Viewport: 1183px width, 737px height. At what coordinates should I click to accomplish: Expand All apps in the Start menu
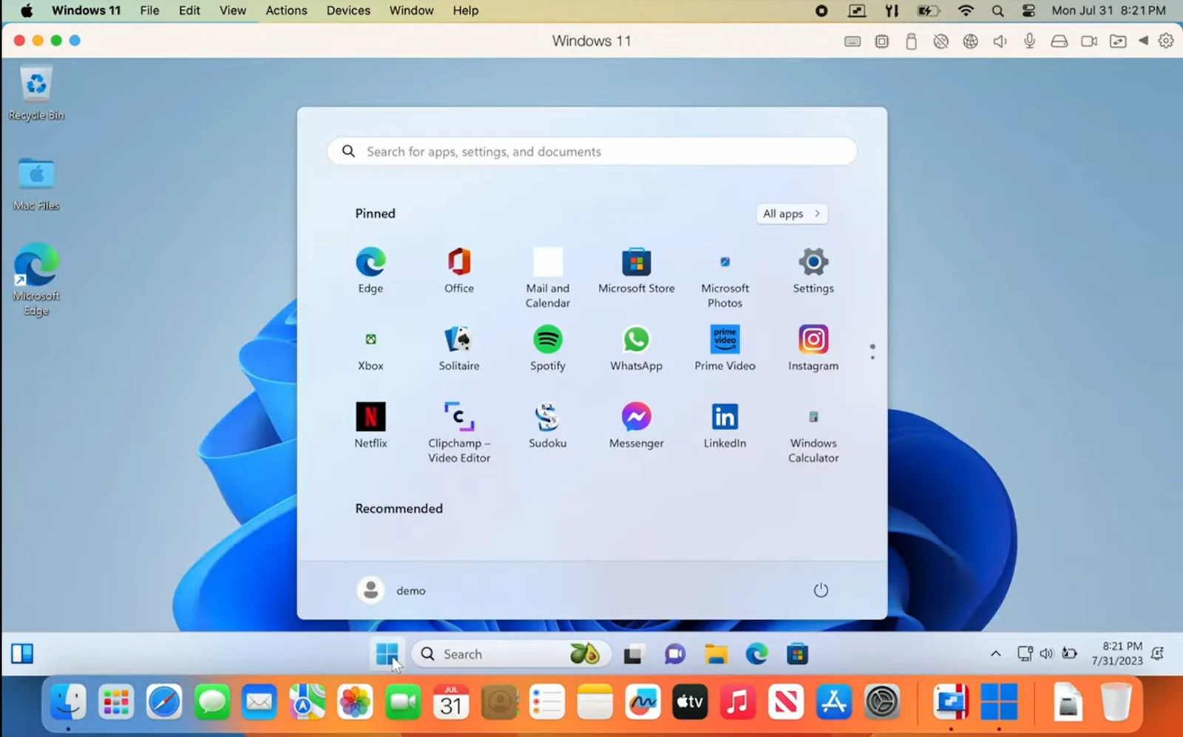pos(790,214)
